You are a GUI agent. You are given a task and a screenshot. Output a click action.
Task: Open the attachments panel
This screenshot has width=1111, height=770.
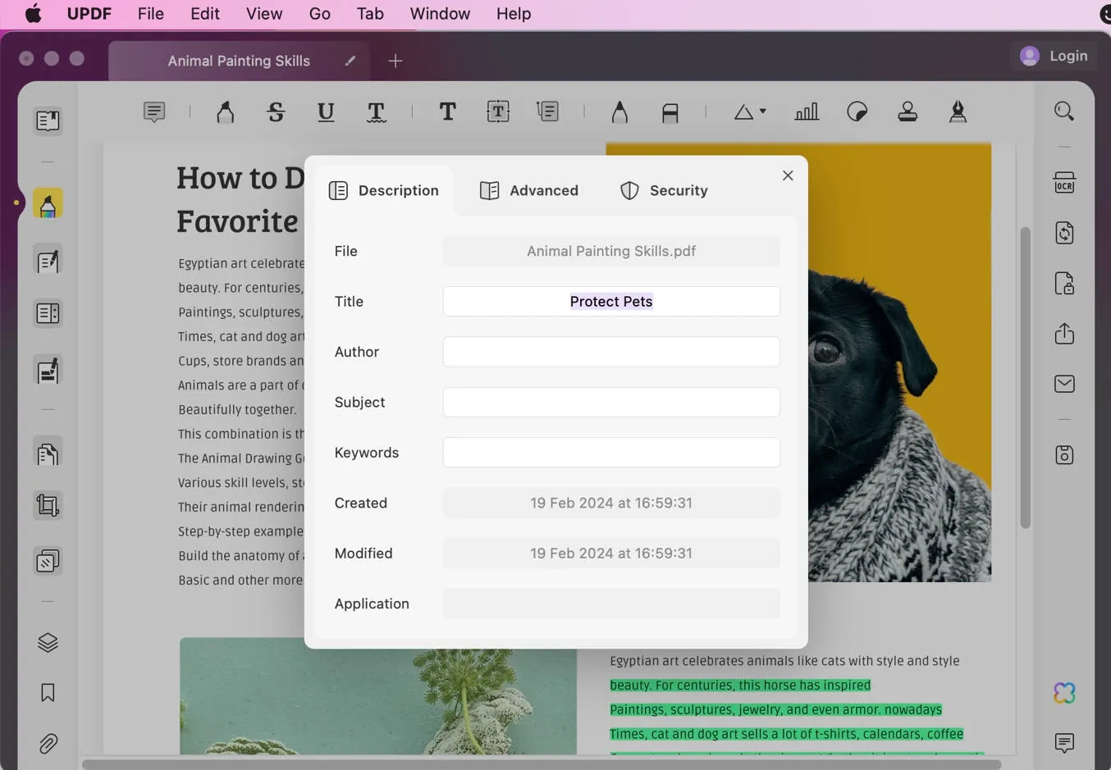[48, 744]
